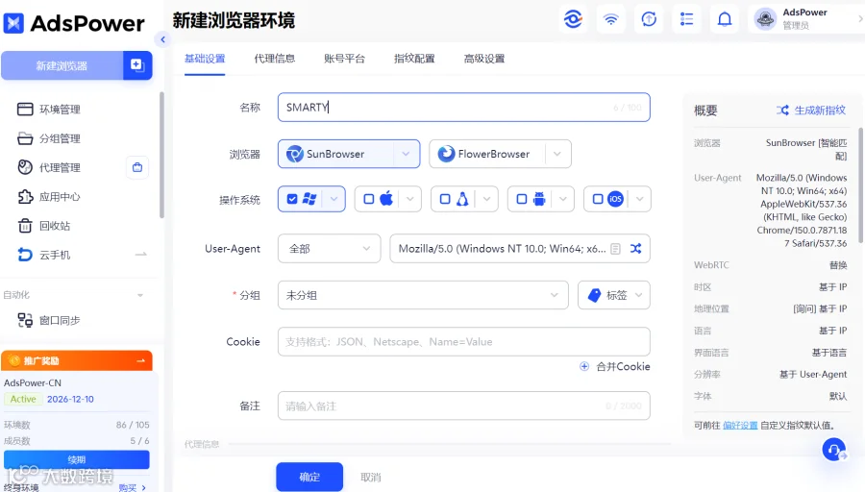This screenshot has width=865, height=492.
Task: Uncheck the Windows operating system checkbox
Action: tap(292, 199)
